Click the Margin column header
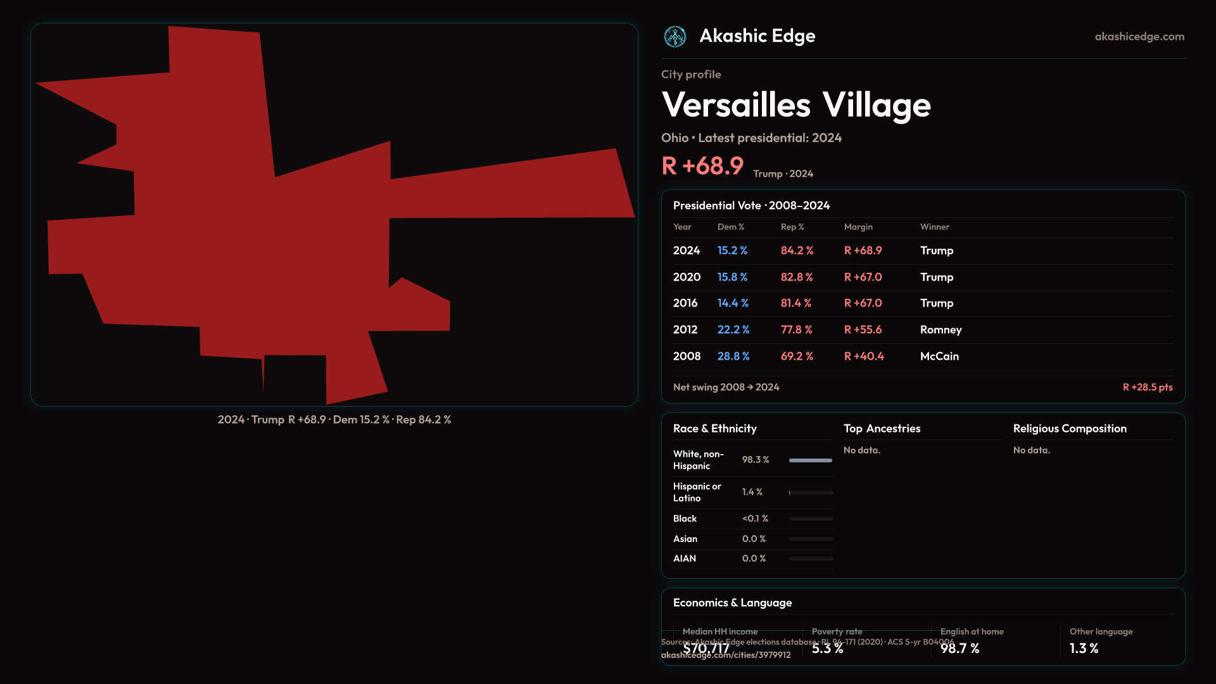This screenshot has height=684, width=1216. point(858,227)
